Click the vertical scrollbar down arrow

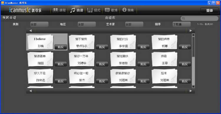[x=193, y=87]
